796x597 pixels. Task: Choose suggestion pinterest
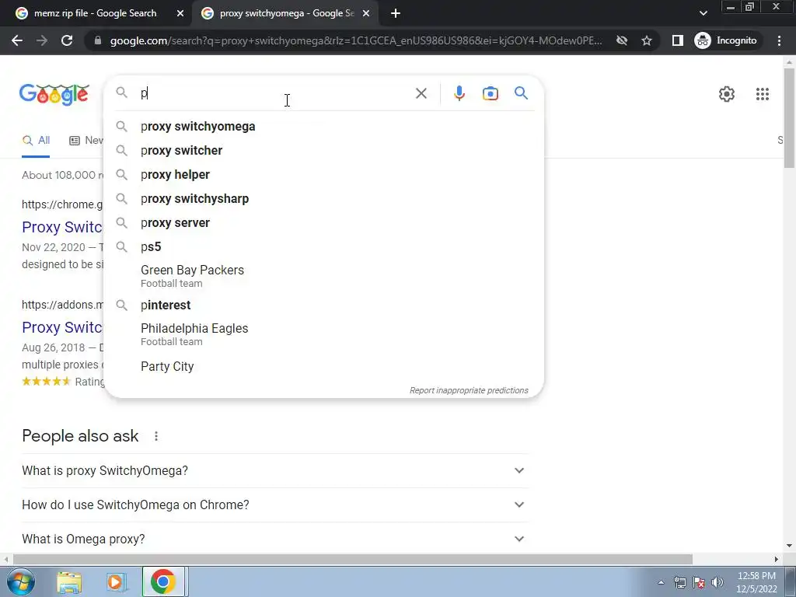tap(323, 305)
